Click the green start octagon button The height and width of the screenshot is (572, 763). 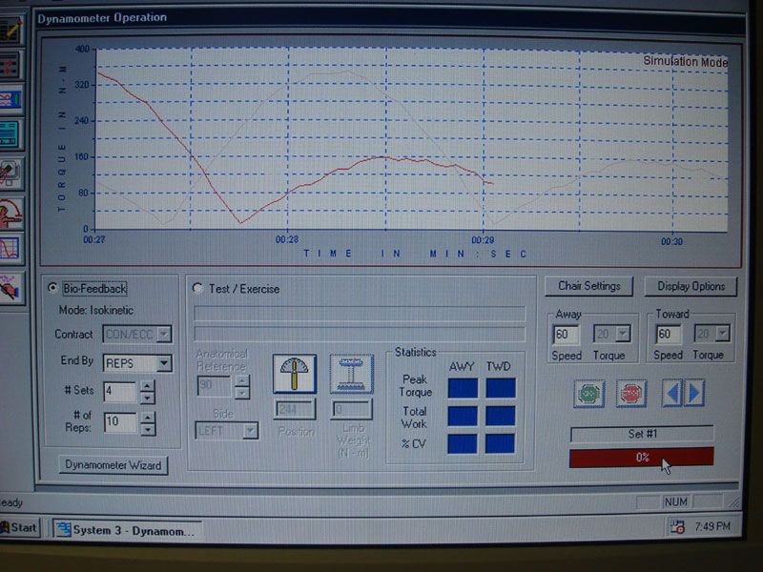(x=588, y=393)
